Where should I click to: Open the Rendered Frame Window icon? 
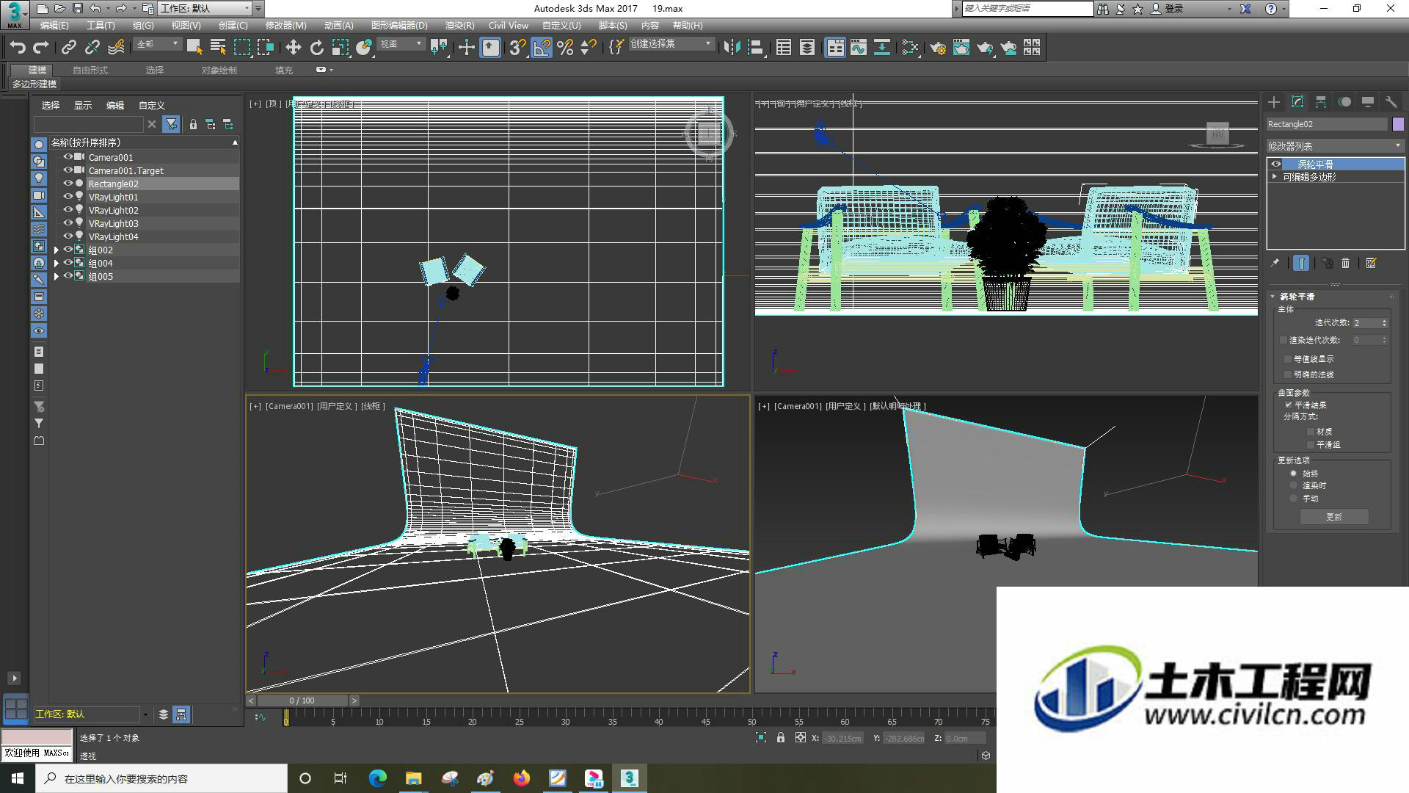961,48
